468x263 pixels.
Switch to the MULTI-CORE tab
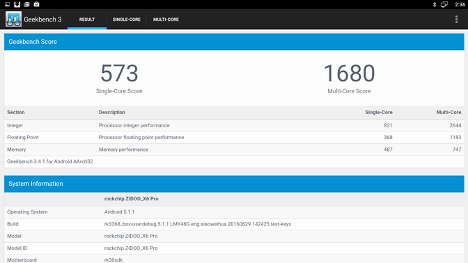click(166, 19)
